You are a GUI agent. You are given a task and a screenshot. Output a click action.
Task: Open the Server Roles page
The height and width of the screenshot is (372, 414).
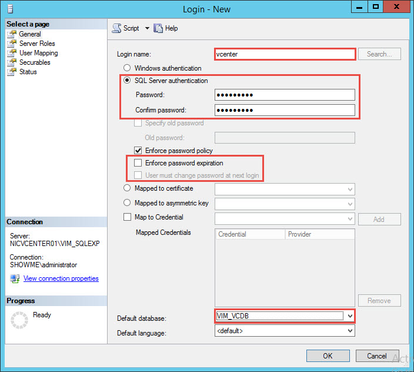(x=37, y=44)
